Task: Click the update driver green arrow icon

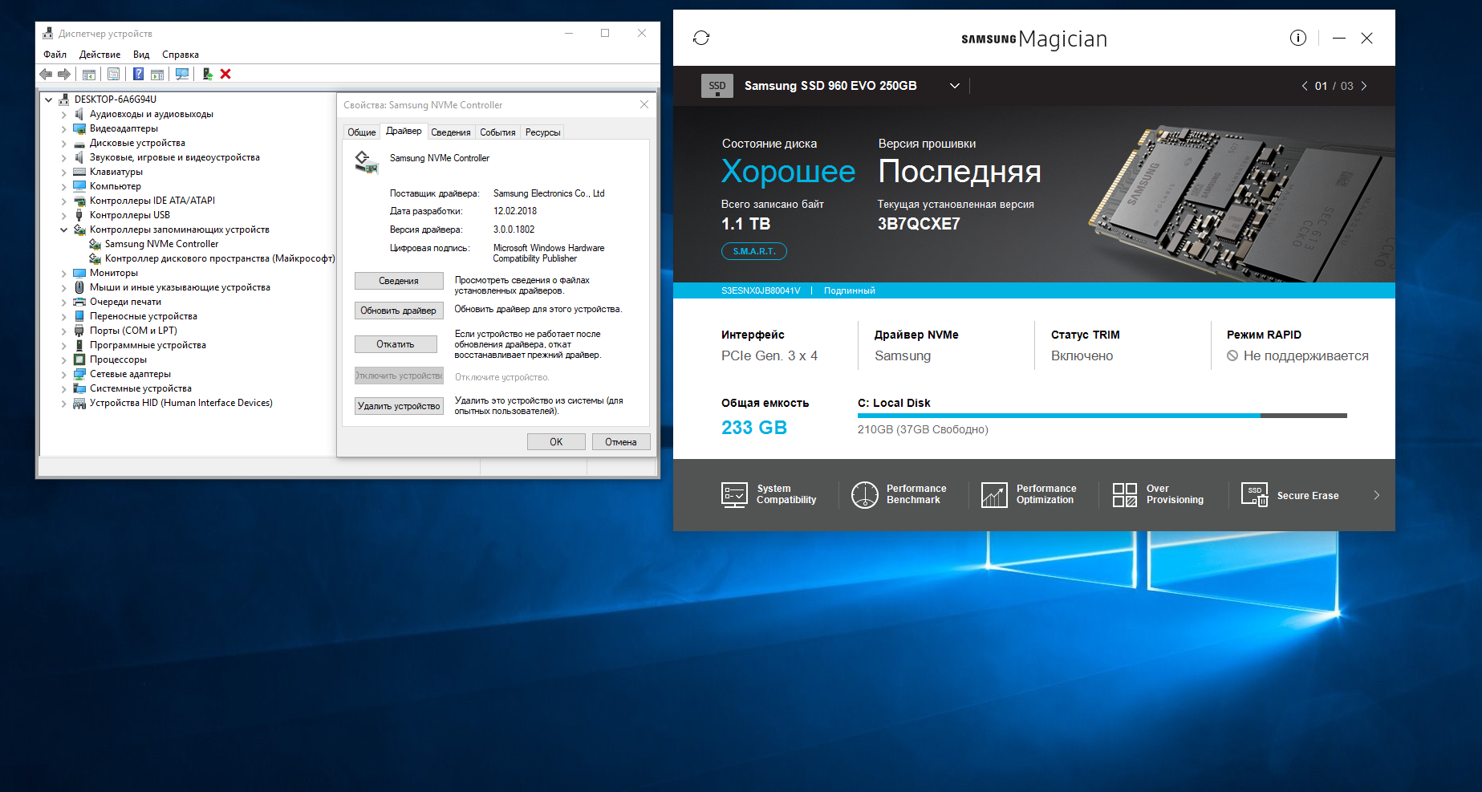Action: (207, 74)
